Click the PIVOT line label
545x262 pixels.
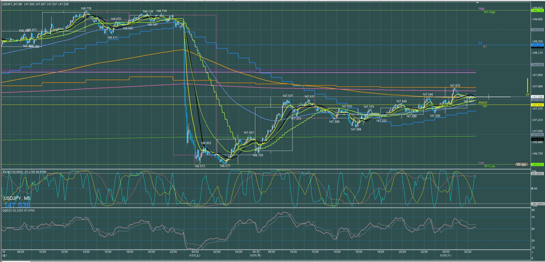click(483, 103)
